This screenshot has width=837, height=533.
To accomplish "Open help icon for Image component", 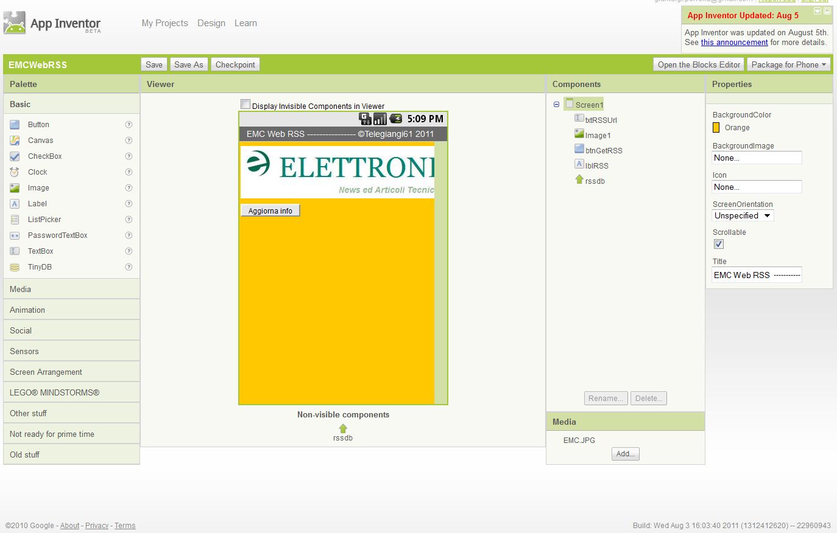I will coord(129,188).
